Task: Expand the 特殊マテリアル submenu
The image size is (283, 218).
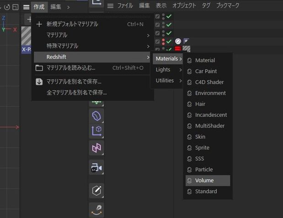Action: [92, 46]
